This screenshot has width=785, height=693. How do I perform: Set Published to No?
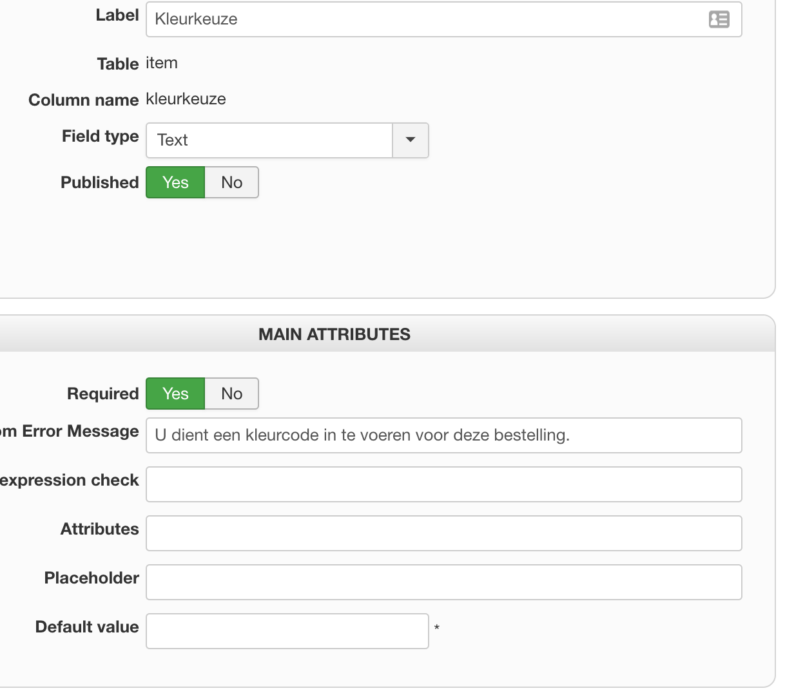pos(231,183)
